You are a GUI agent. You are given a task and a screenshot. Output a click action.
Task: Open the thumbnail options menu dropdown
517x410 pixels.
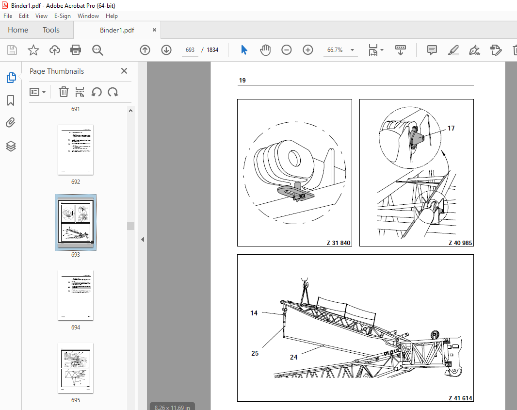(38, 92)
